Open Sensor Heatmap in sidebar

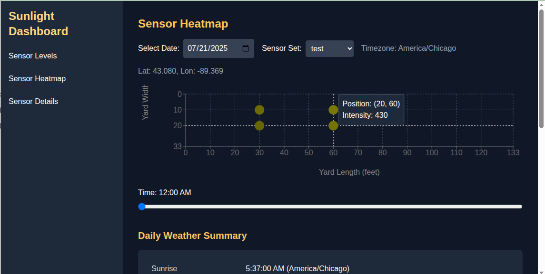tap(37, 79)
